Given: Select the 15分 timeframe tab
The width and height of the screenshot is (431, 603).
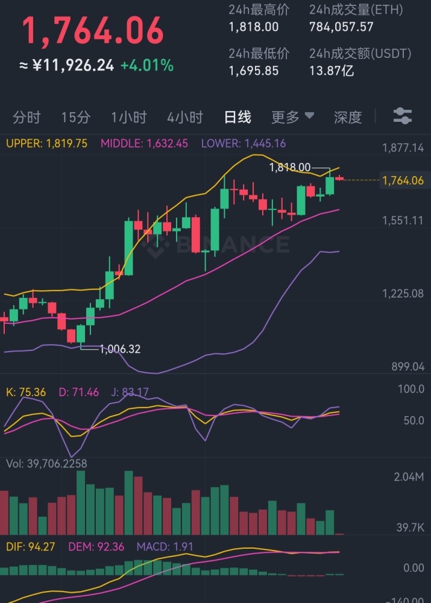Looking at the screenshot, I should click(x=75, y=117).
